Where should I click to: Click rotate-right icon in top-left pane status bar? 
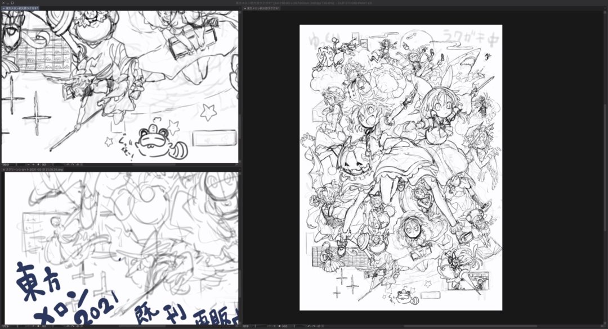pyautogui.click(x=73, y=164)
